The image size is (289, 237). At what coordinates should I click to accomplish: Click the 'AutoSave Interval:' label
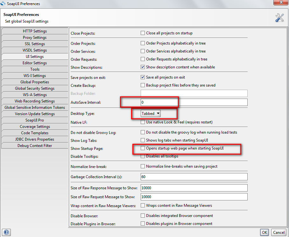[86, 102]
